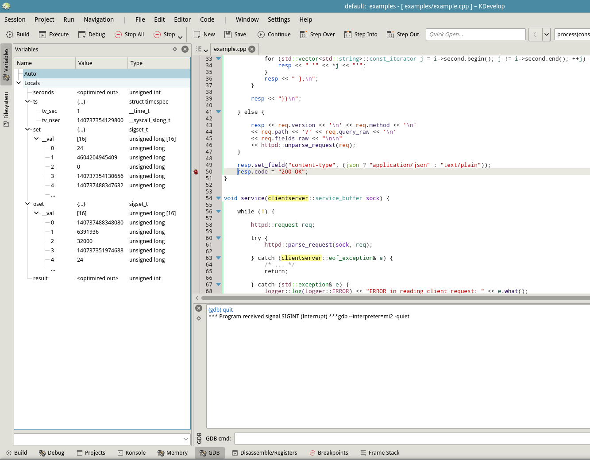Click the Step Over button

tap(317, 35)
